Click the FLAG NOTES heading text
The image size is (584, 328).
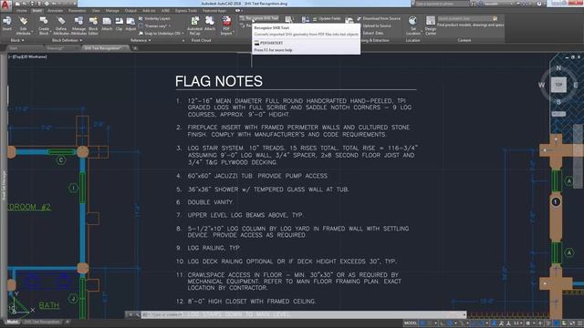(219, 81)
